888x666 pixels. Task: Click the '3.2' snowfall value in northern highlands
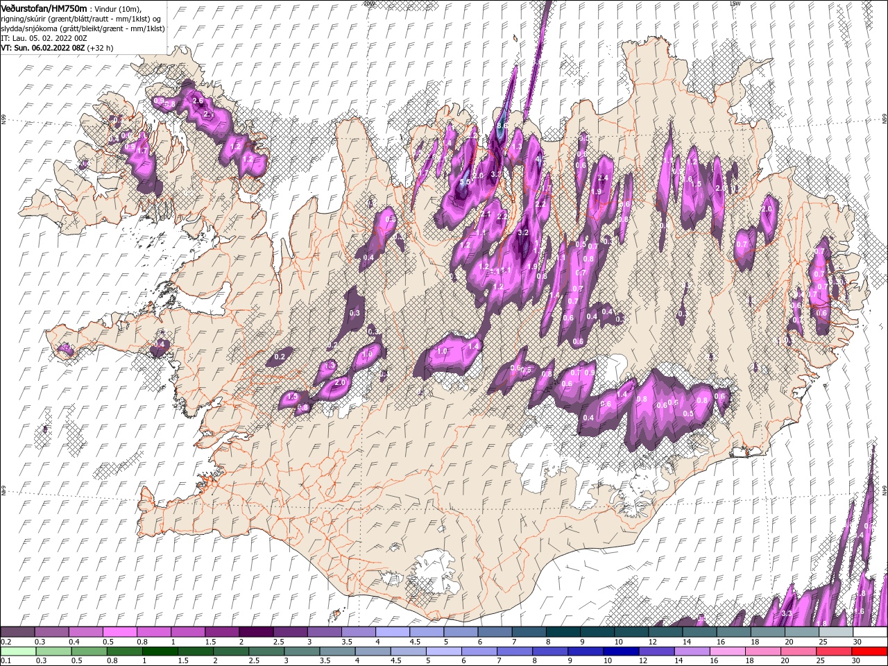coord(524,233)
